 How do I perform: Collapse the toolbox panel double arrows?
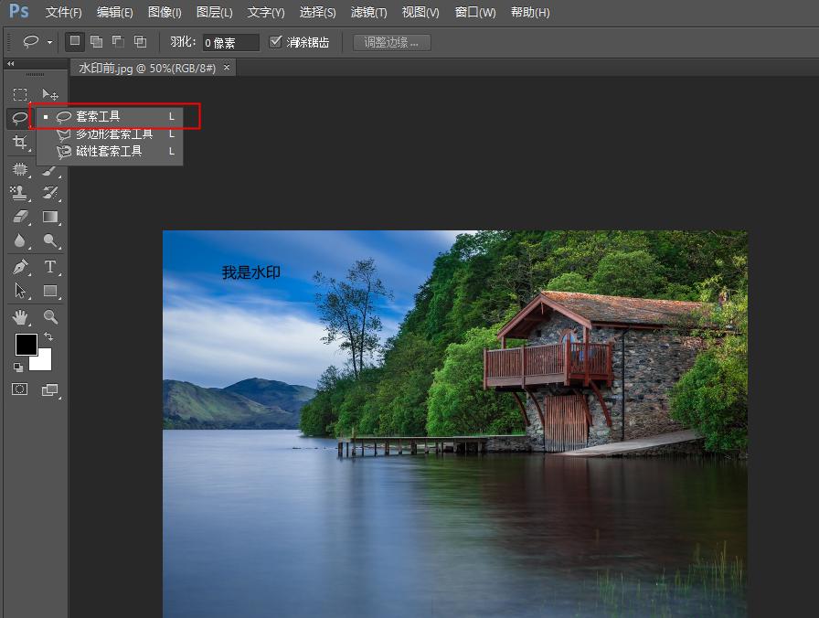point(11,64)
